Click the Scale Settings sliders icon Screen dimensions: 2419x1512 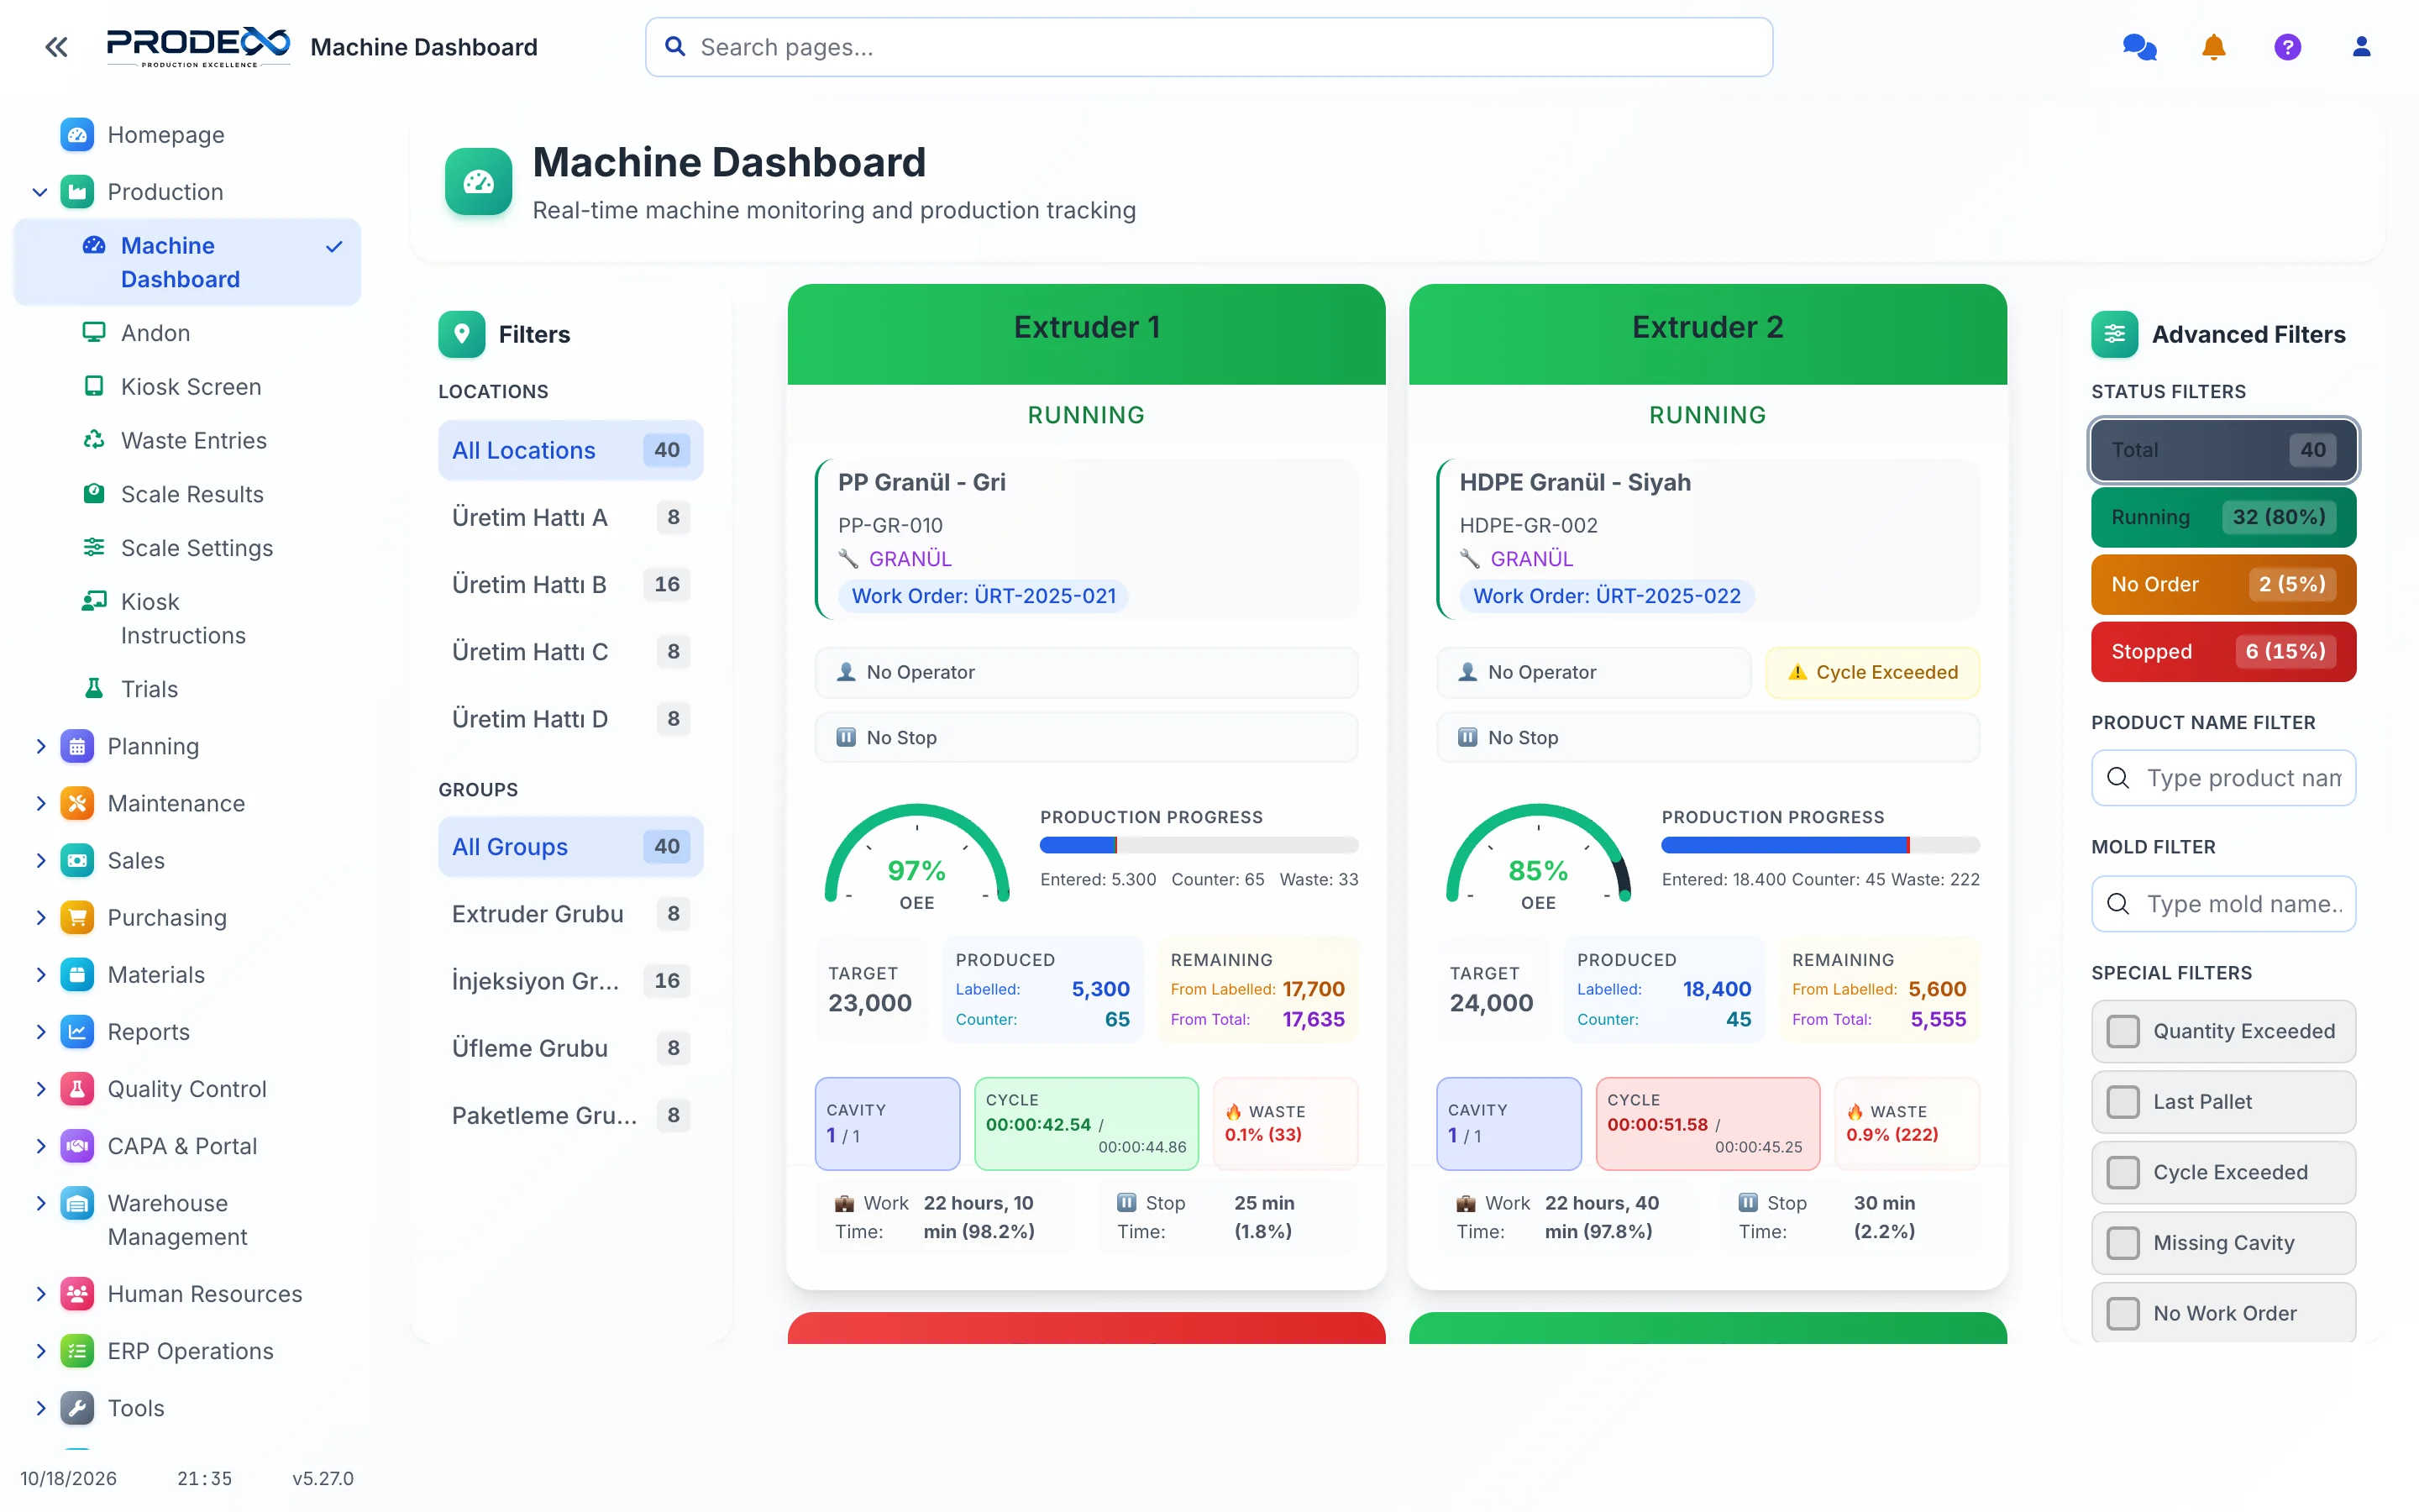(94, 547)
